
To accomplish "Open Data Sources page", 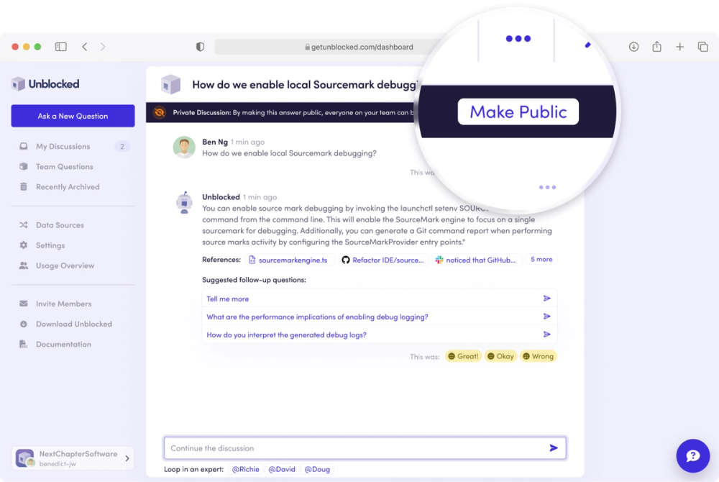I will click(x=60, y=225).
